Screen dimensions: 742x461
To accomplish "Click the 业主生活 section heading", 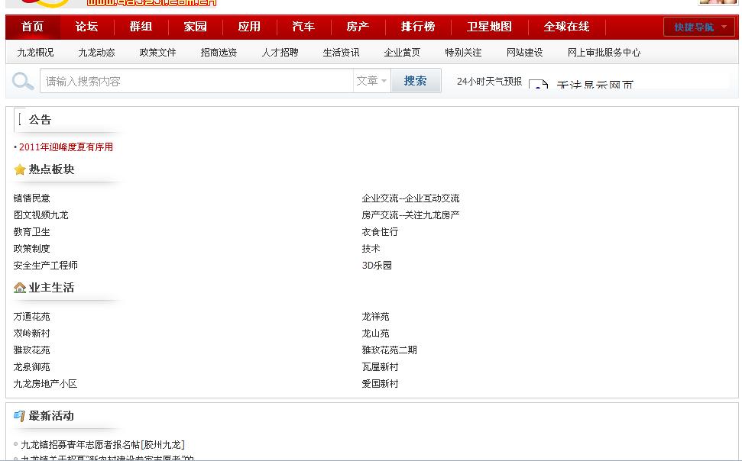I will tap(51, 288).
